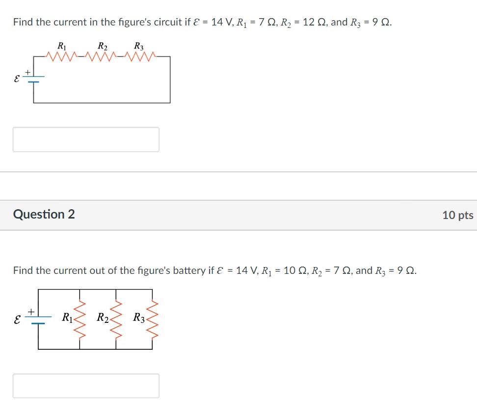Click the battery symbol in the first circuit
477x415 pixels.
click(x=33, y=78)
